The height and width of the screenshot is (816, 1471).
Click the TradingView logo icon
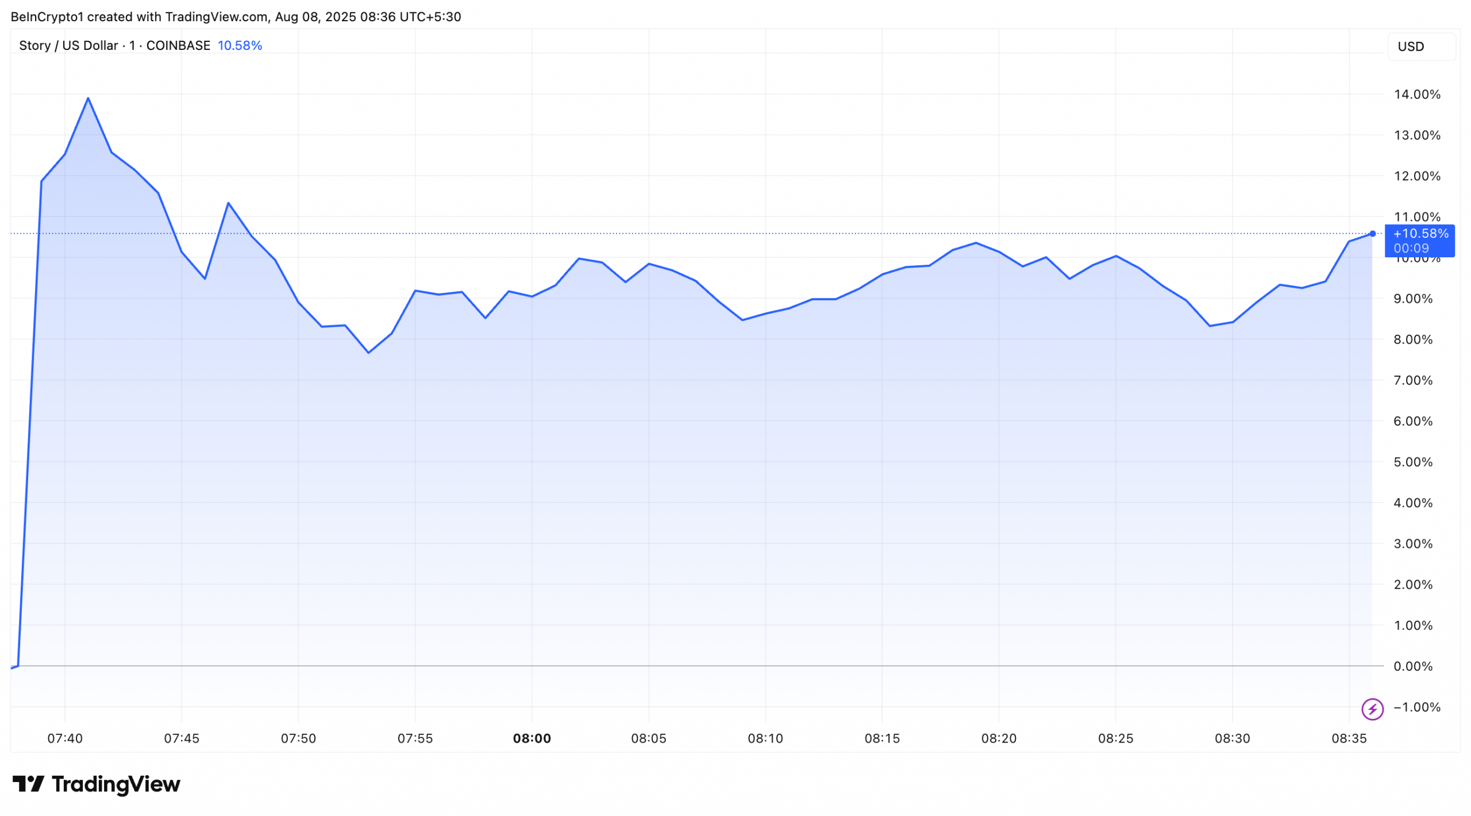(x=28, y=784)
